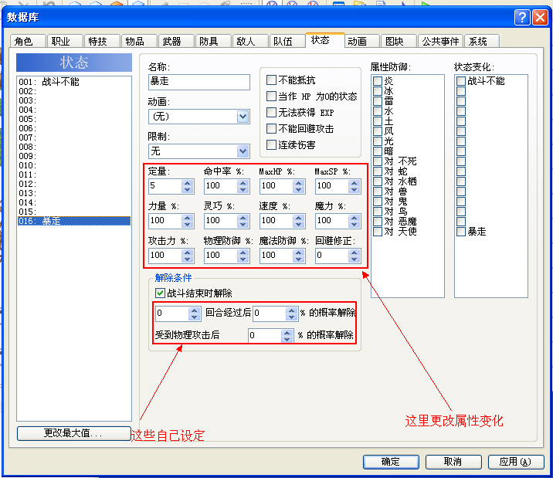Check the 暗 element defense box
Screen dimensions: 553x478
[x=378, y=151]
